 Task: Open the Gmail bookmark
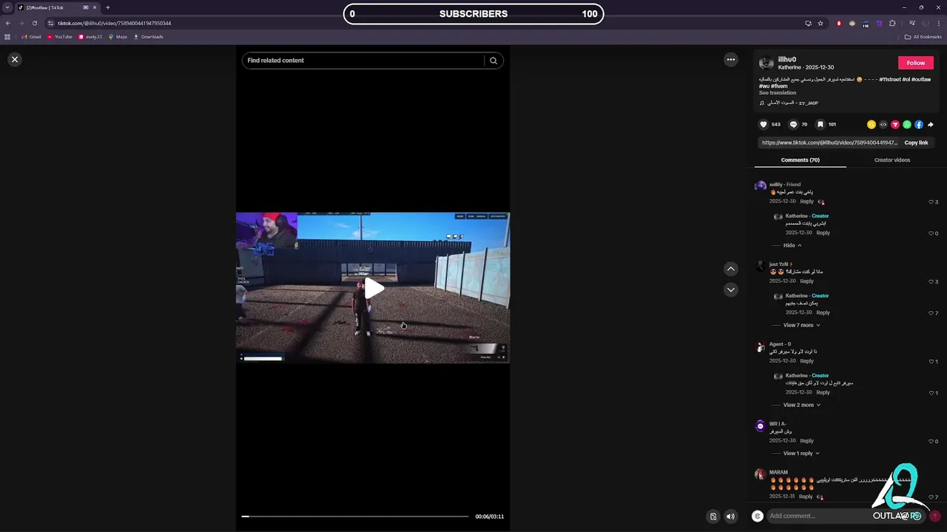pyautogui.click(x=31, y=37)
